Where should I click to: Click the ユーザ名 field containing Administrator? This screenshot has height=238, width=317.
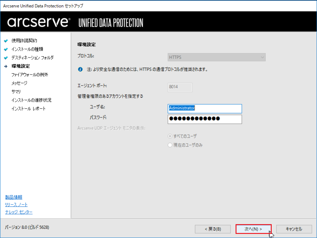205,109
